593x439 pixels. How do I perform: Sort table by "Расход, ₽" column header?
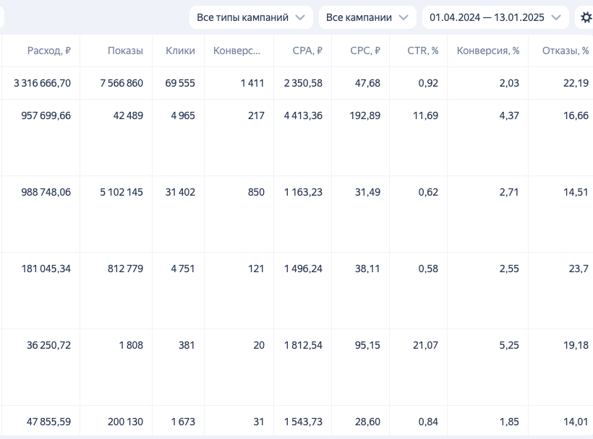tap(49, 51)
